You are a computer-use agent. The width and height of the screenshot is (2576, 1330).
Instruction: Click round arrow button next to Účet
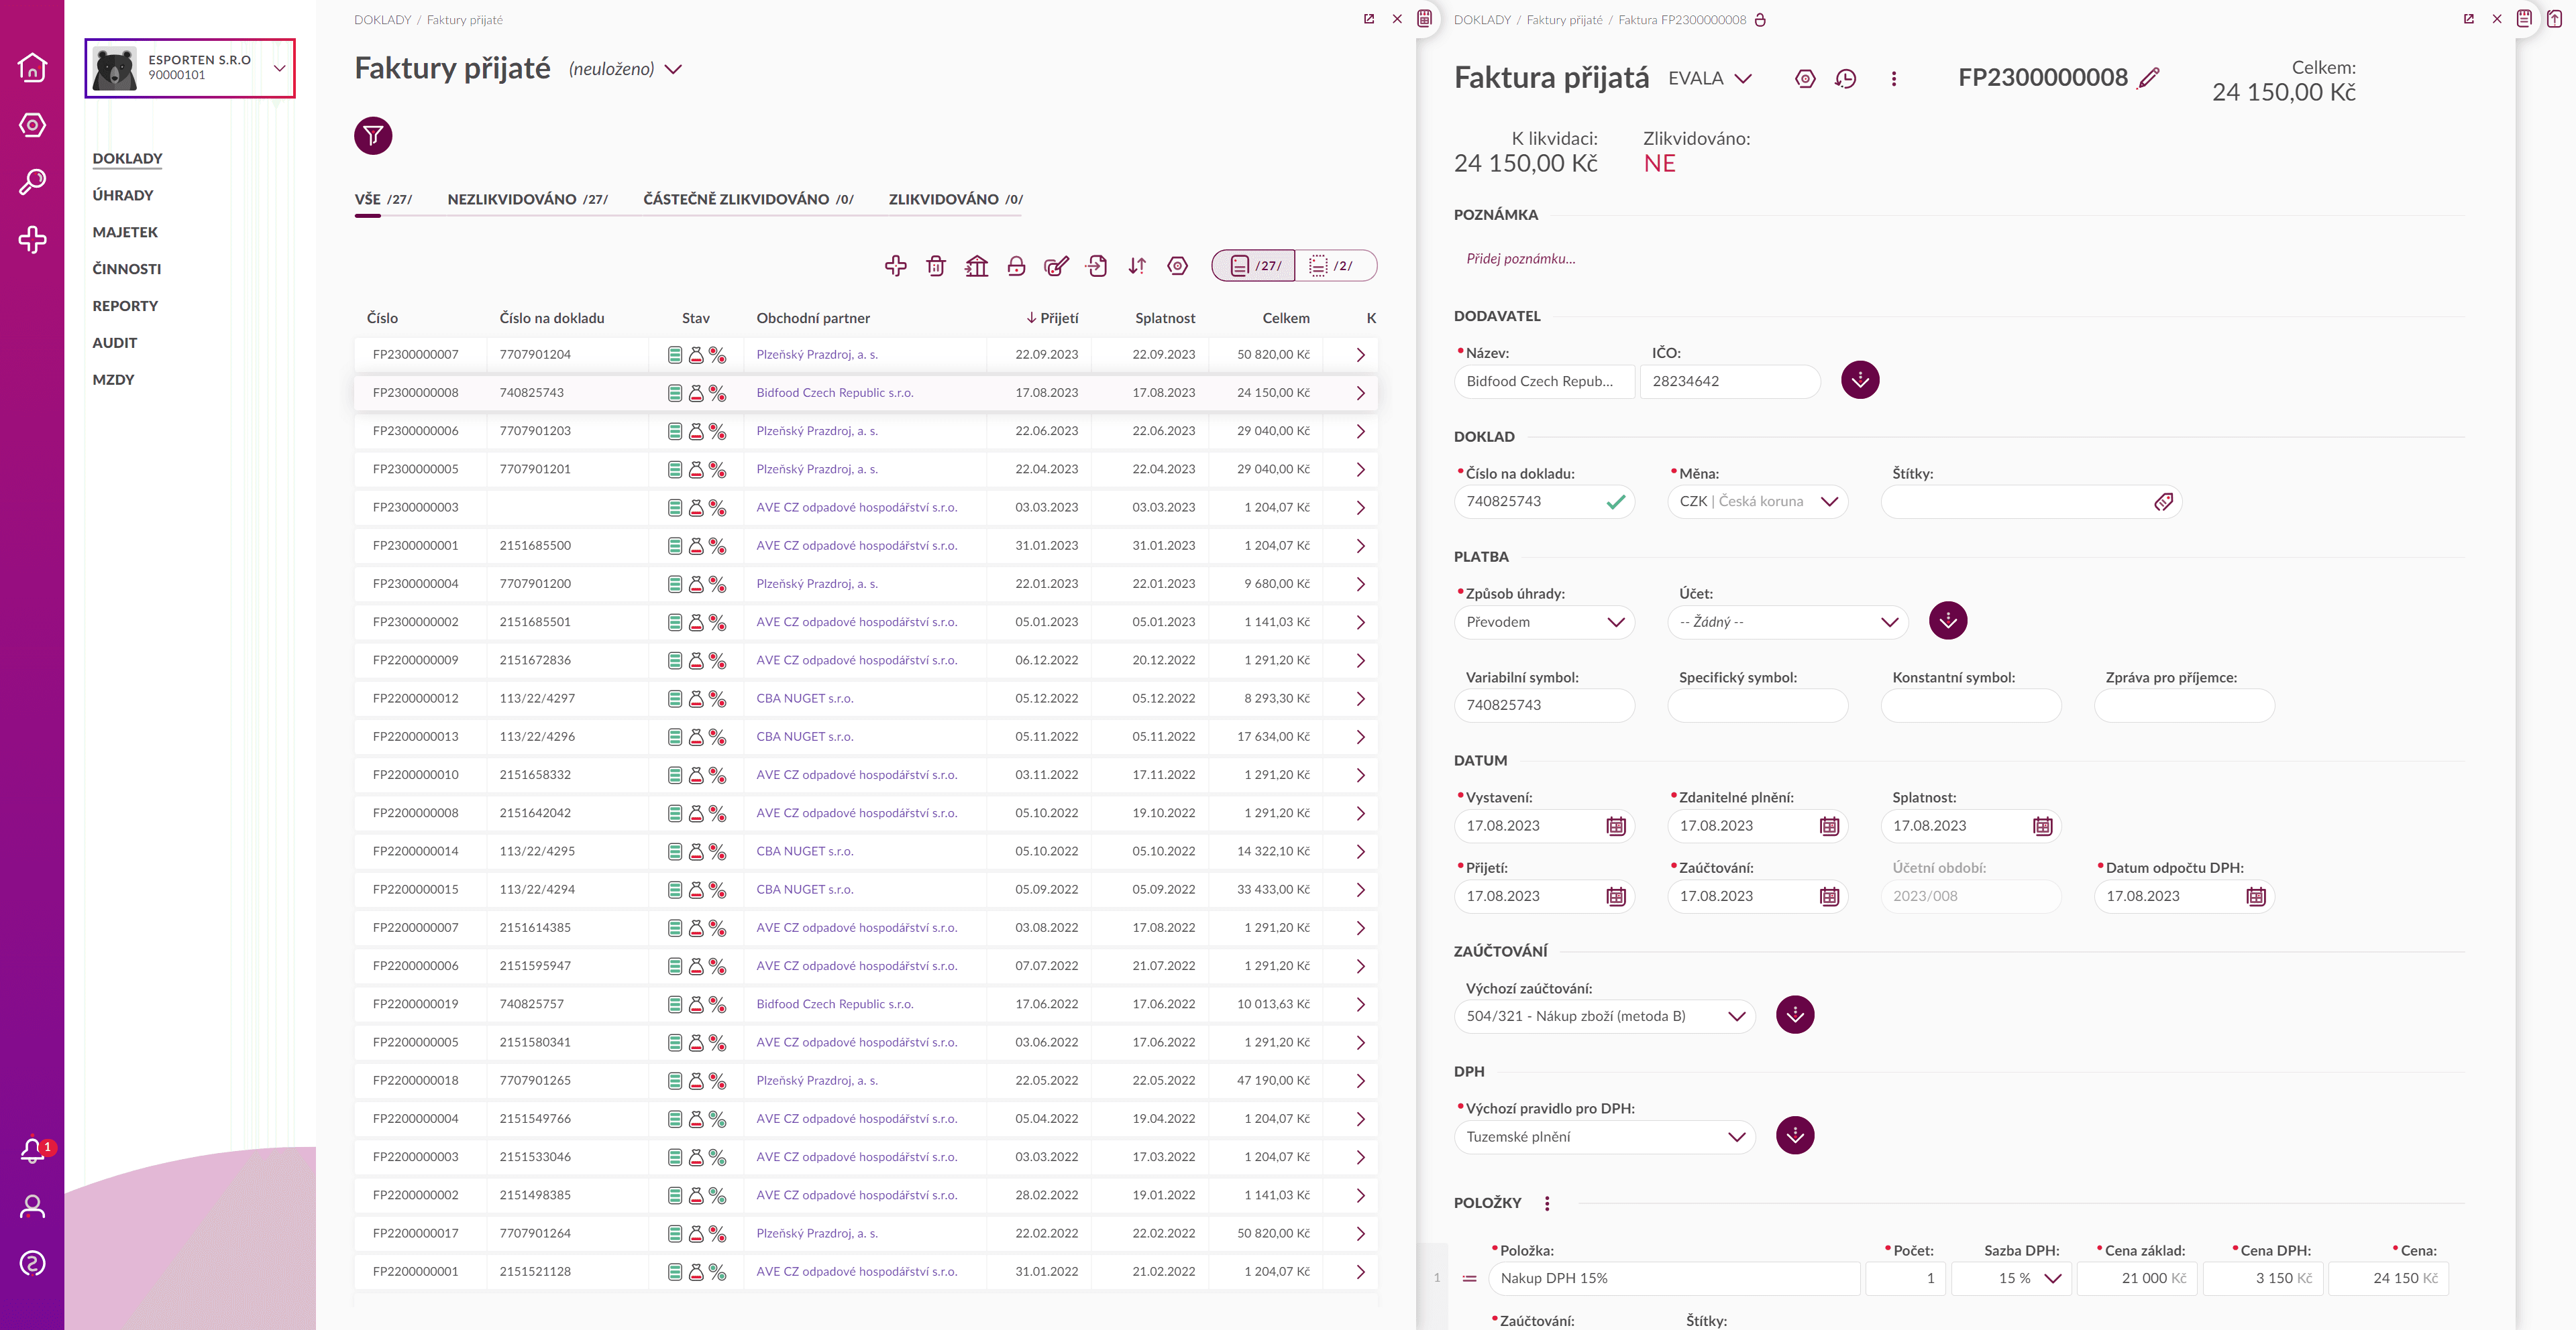(x=1948, y=621)
